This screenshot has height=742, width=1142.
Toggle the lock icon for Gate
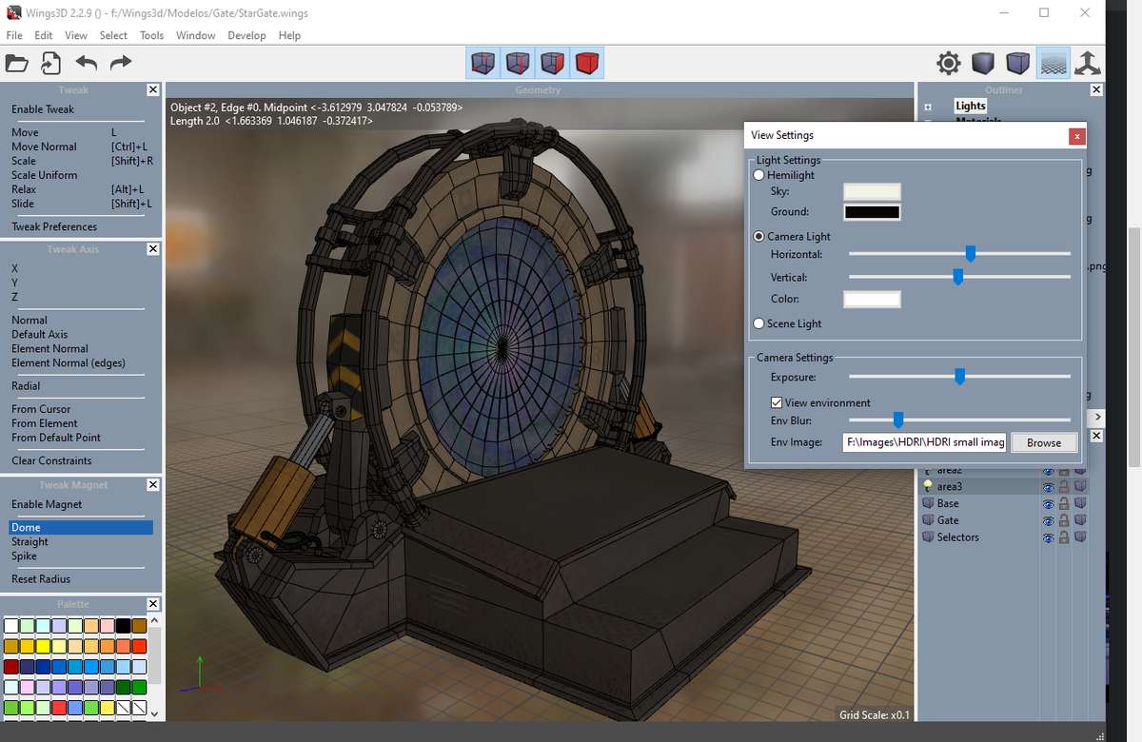coord(1064,520)
